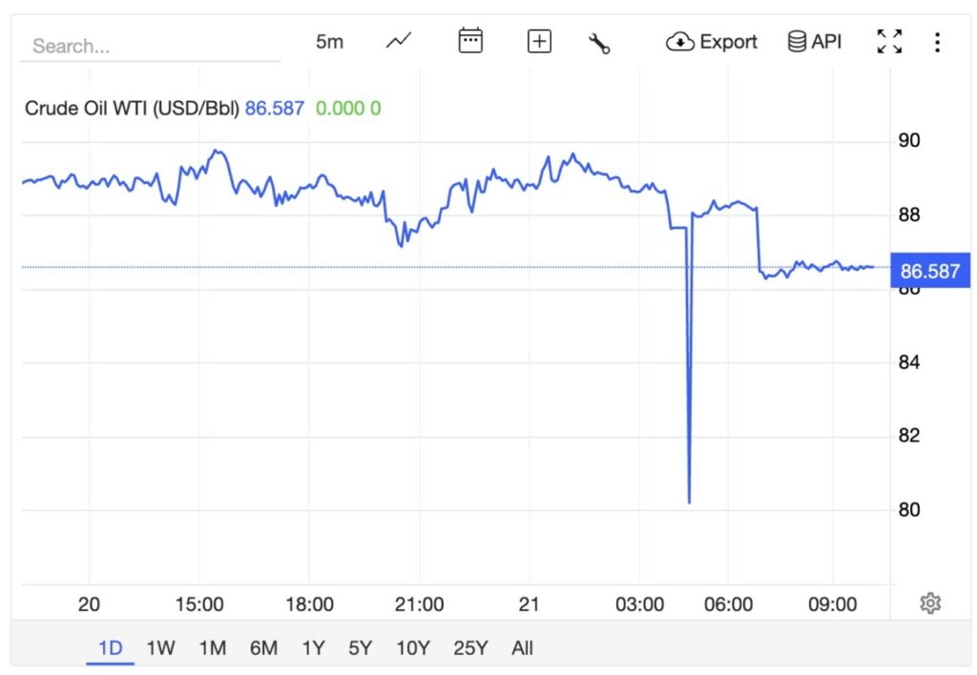
Task: Select the 1D time range tab
Action: [111, 648]
